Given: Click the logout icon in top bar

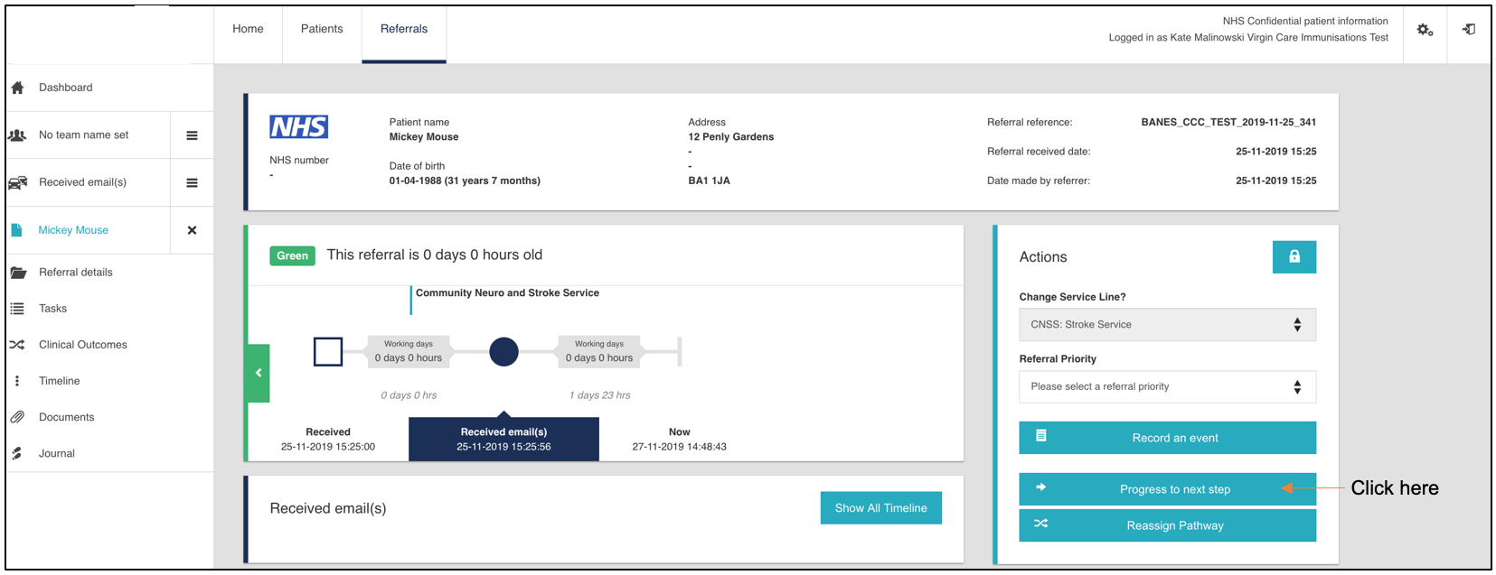Looking at the screenshot, I should pyautogui.click(x=1469, y=30).
